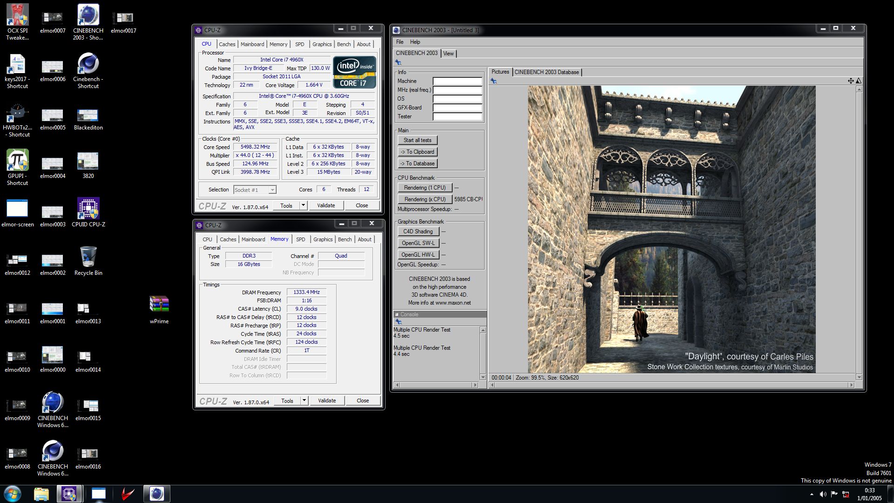This screenshot has height=503, width=894.
Task: Open Cinebench Shortcut desktop icon
Action: tap(88, 70)
